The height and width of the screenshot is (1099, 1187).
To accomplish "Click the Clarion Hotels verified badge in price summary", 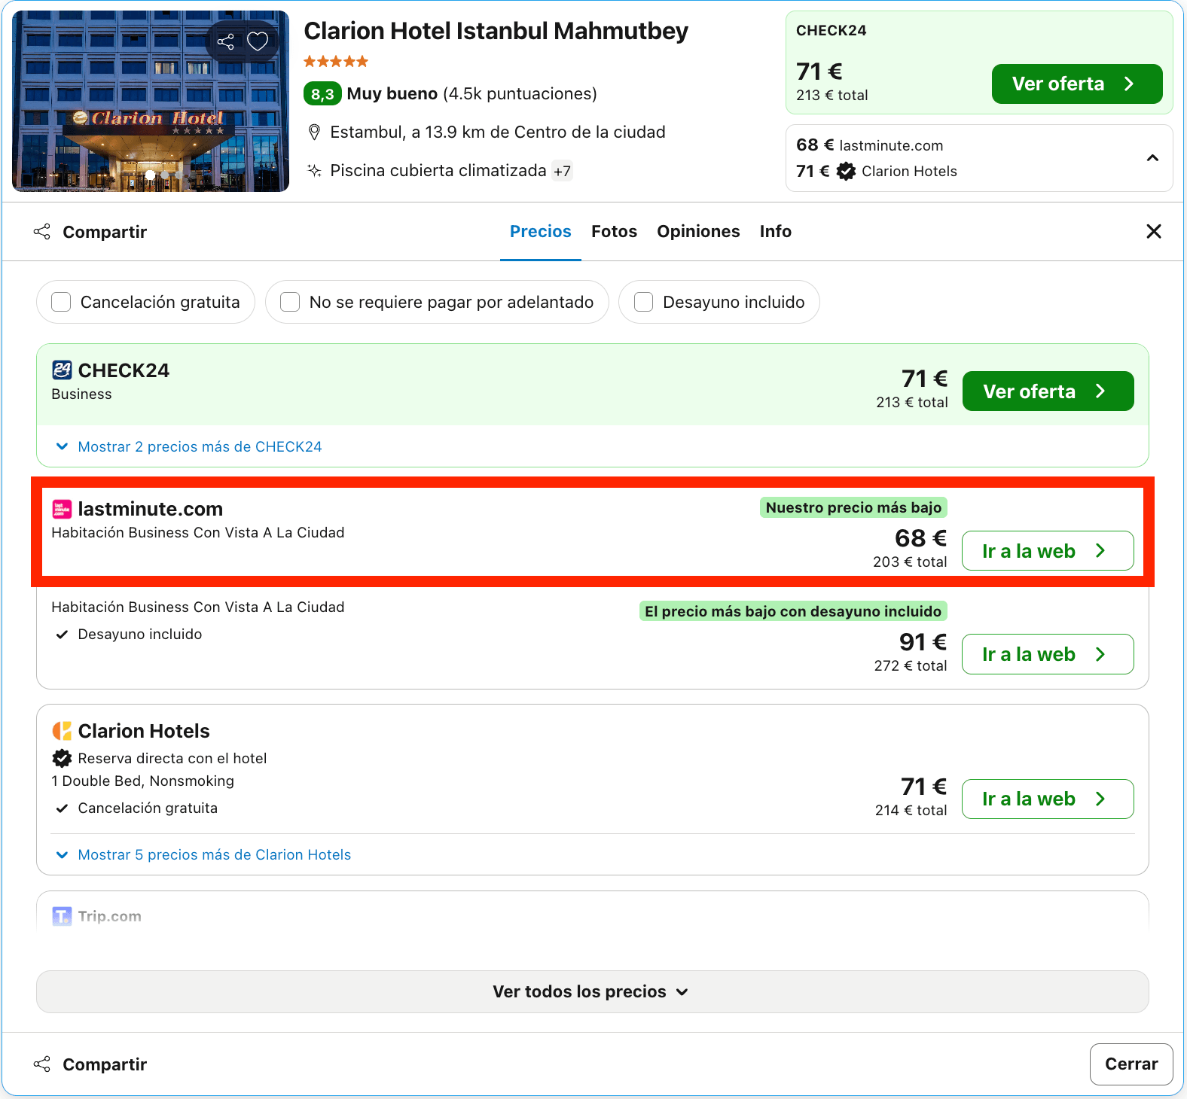I will click(847, 172).
